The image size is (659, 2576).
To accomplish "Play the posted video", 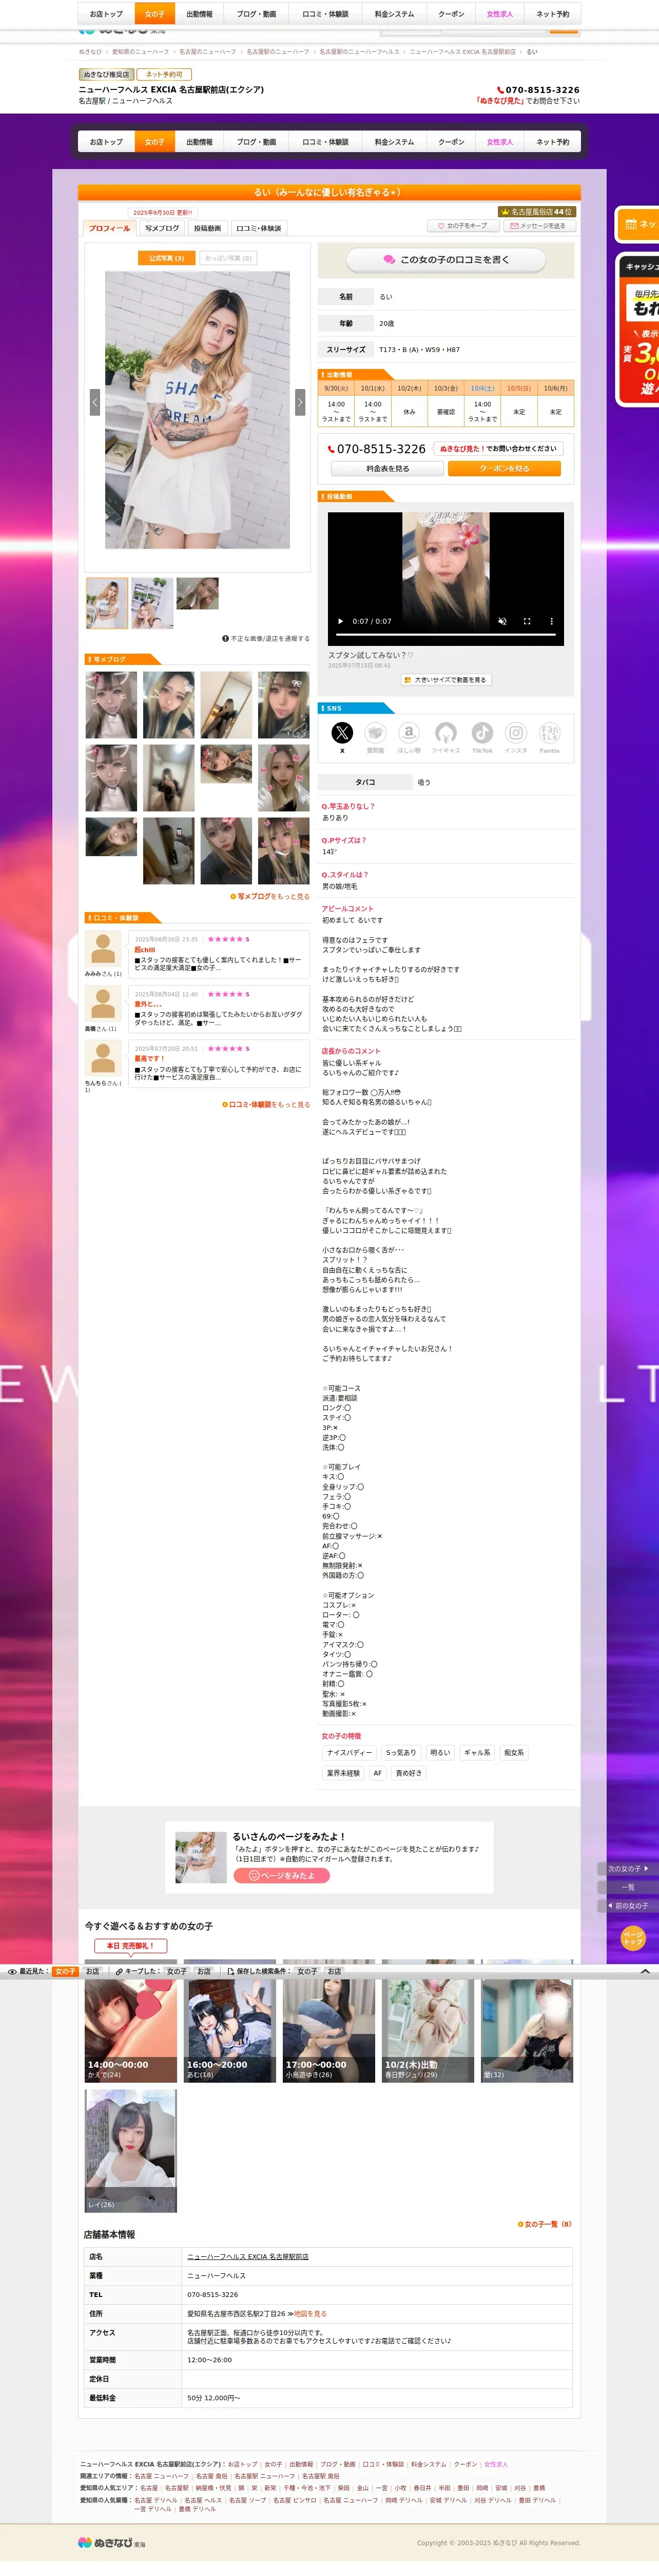I will 340,621.
